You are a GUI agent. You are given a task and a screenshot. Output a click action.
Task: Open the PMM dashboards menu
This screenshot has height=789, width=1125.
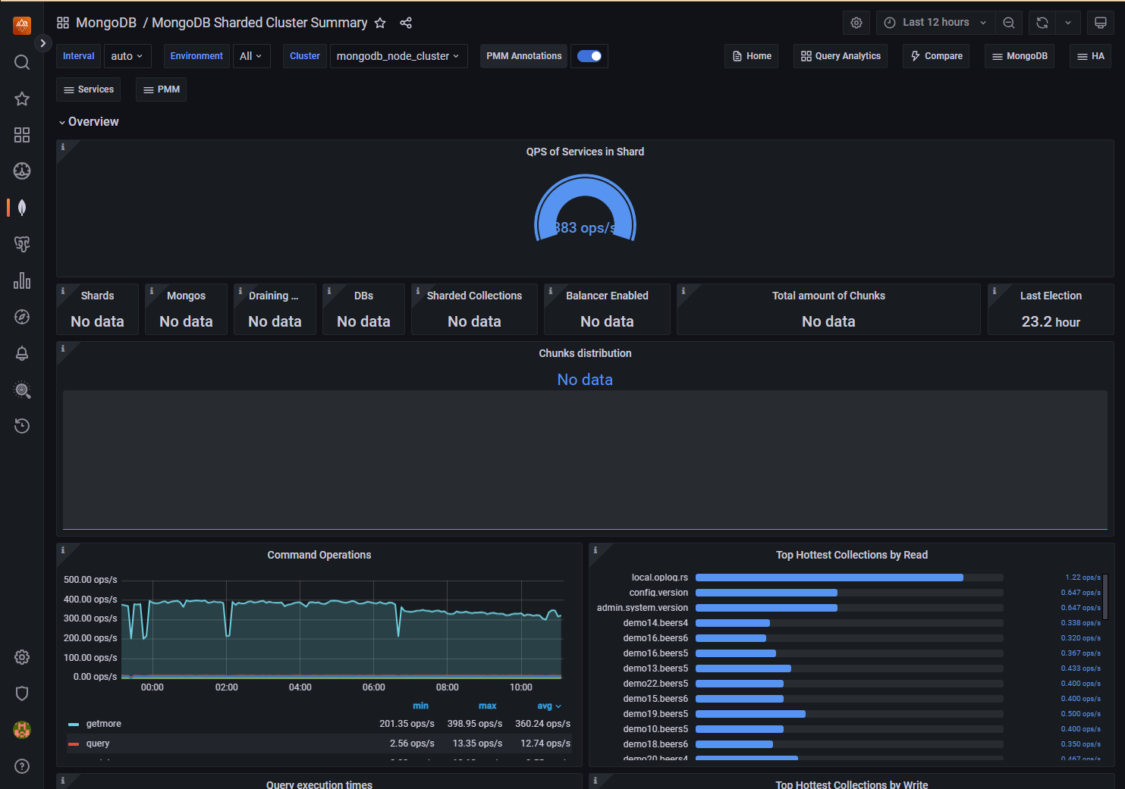pos(162,89)
